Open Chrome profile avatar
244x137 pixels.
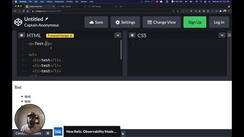[225, 11]
